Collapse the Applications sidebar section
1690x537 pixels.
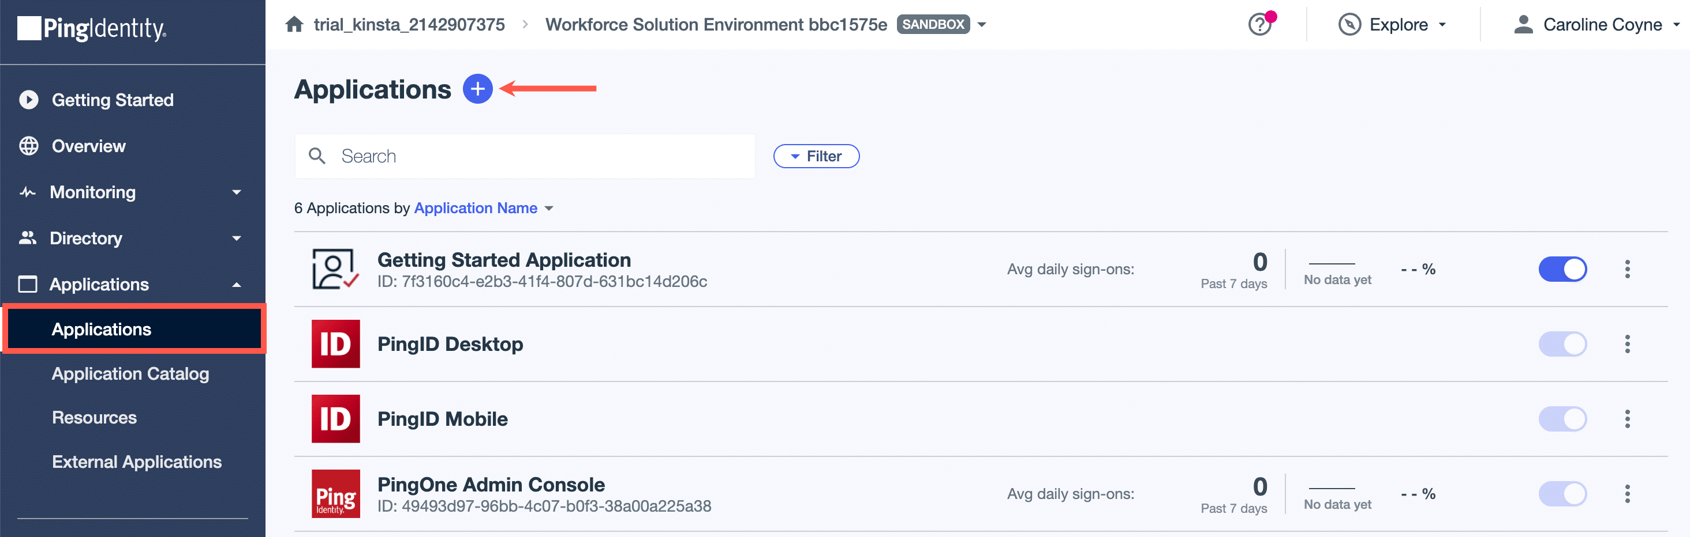pos(237,284)
